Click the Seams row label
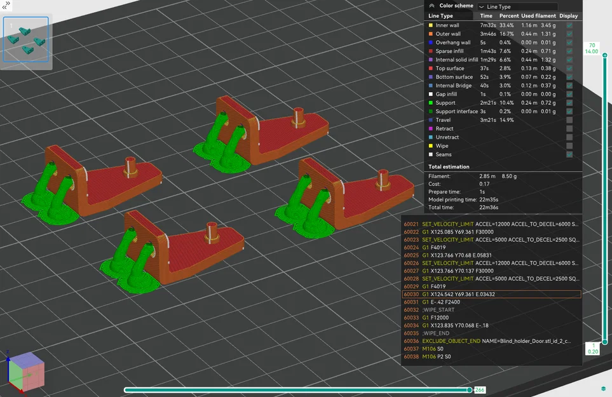The width and height of the screenshot is (612, 397). [x=444, y=154]
